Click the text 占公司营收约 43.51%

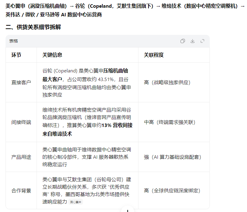[90, 79]
